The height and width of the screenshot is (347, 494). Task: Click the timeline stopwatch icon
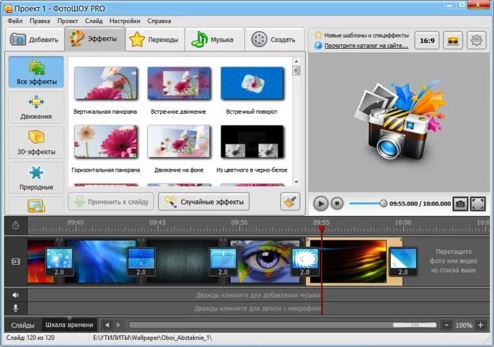click(15, 226)
